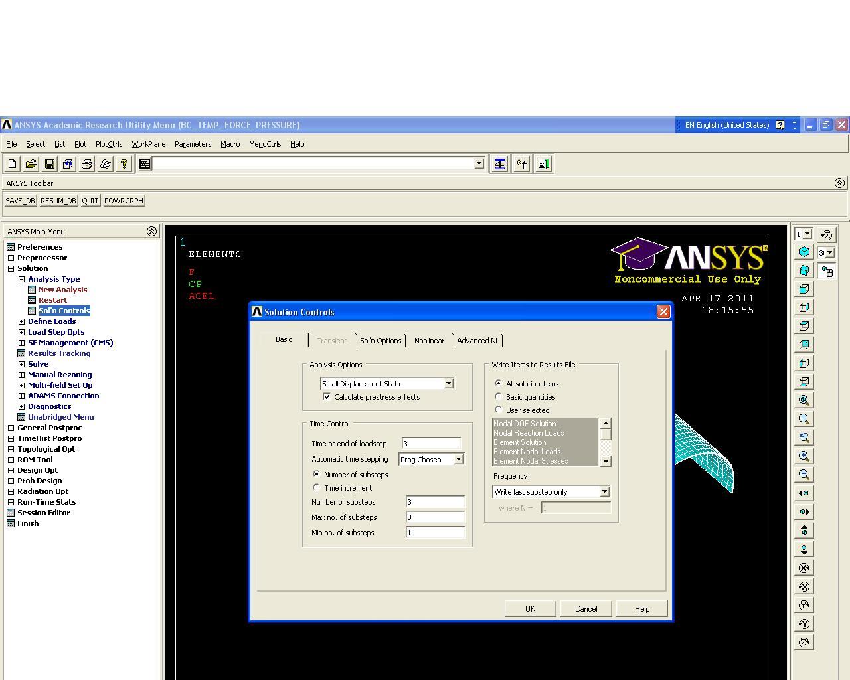Image resolution: width=850 pixels, height=680 pixels.
Task: Click the keyboard command prompt icon
Action: click(x=145, y=163)
